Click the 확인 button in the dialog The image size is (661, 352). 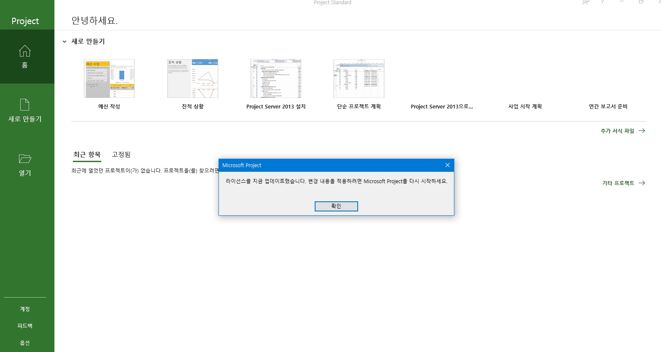point(336,206)
